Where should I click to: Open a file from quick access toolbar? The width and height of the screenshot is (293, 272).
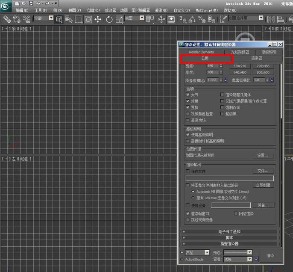tap(24, 3)
